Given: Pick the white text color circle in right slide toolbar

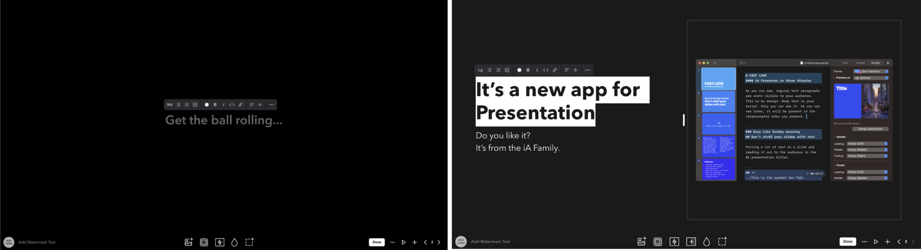Looking at the screenshot, I should click(519, 70).
